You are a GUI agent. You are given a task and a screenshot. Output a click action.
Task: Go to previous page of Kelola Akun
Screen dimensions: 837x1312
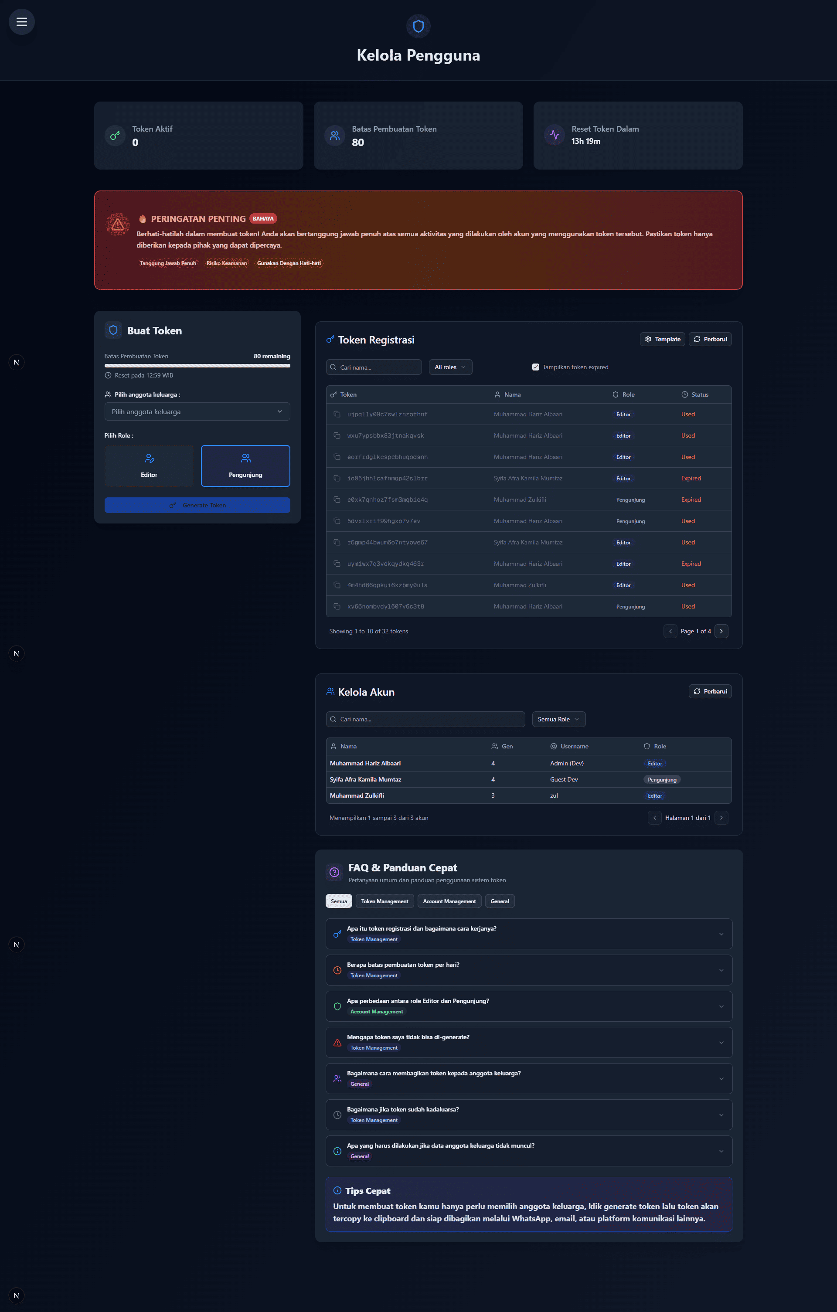(654, 817)
